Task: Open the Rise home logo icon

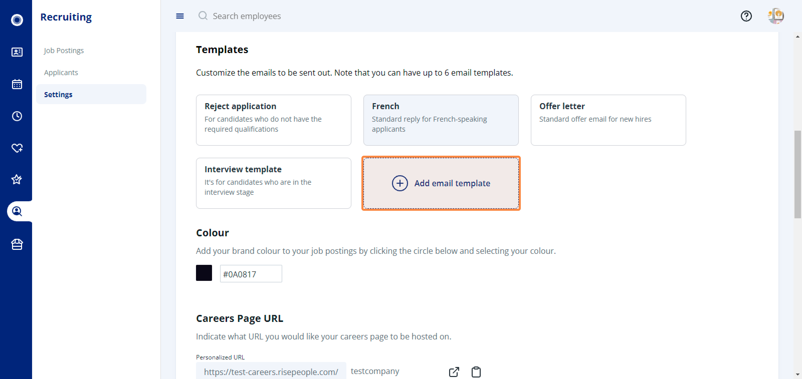Action: [17, 20]
